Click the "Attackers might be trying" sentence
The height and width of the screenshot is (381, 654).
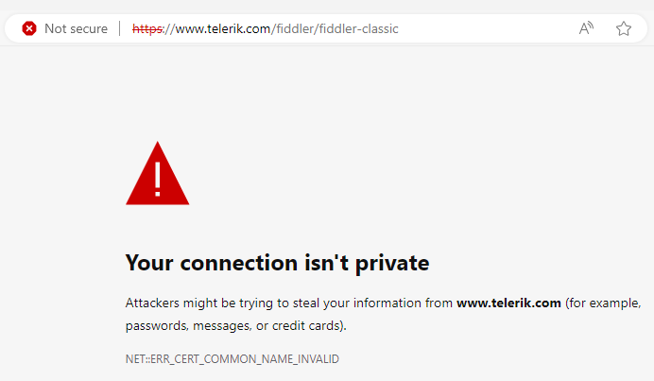coord(194,303)
